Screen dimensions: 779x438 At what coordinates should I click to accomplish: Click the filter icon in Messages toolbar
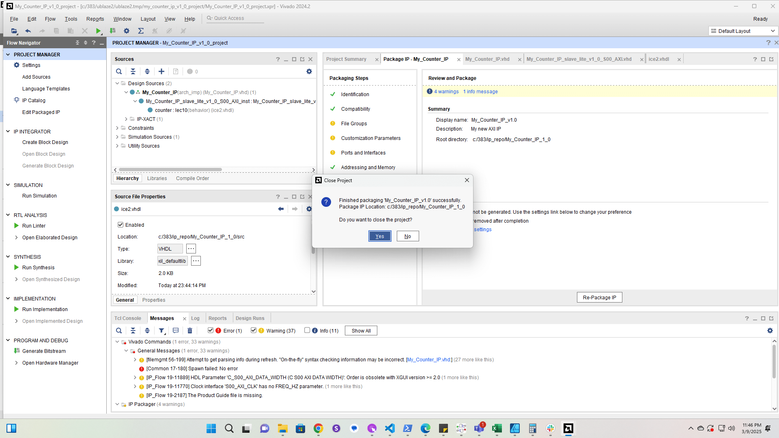click(161, 331)
